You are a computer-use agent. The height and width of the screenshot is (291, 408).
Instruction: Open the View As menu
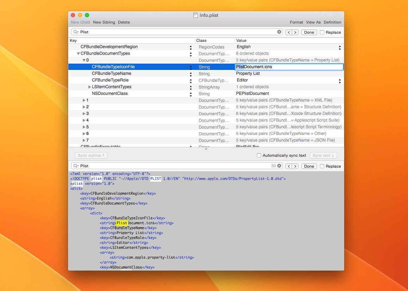[313, 22]
